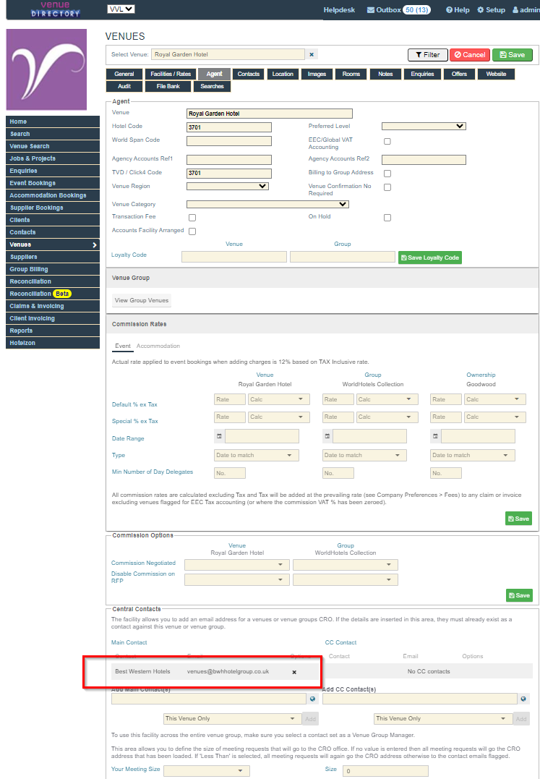
Task: Click View Group Venues button
Action: coord(142,300)
